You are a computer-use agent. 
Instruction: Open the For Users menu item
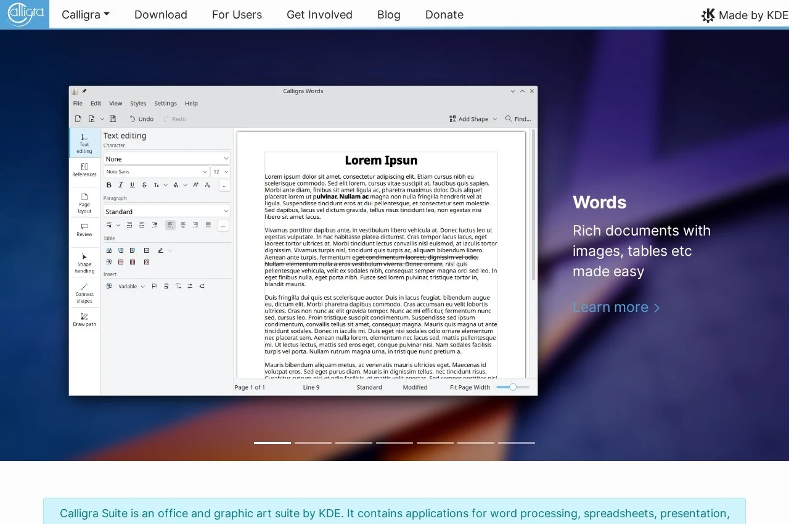coord(237,15)
